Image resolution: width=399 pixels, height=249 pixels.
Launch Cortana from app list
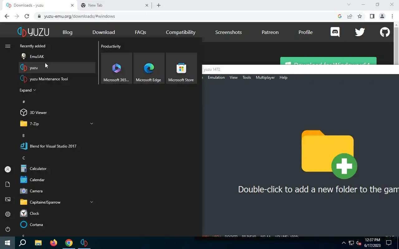coord(57,224)
